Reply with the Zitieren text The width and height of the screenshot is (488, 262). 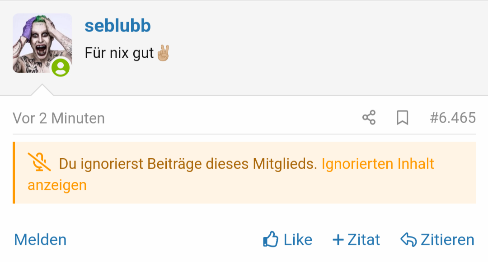click(447, 239)
